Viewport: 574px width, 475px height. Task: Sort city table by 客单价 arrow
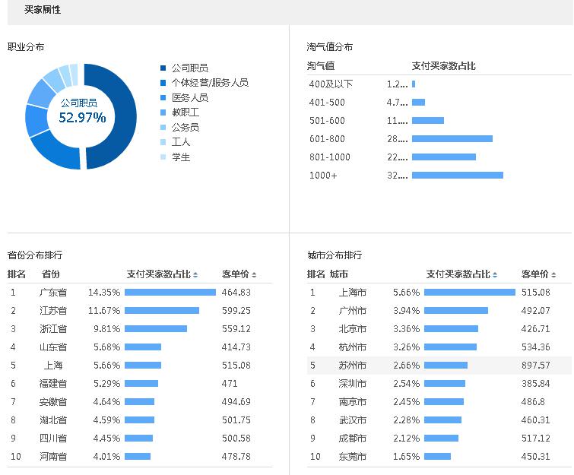click(x=553, y=275)
